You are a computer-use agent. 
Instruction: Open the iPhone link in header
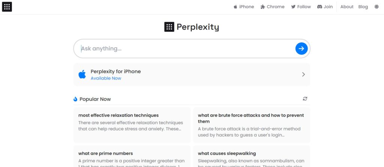click(244, 7)
